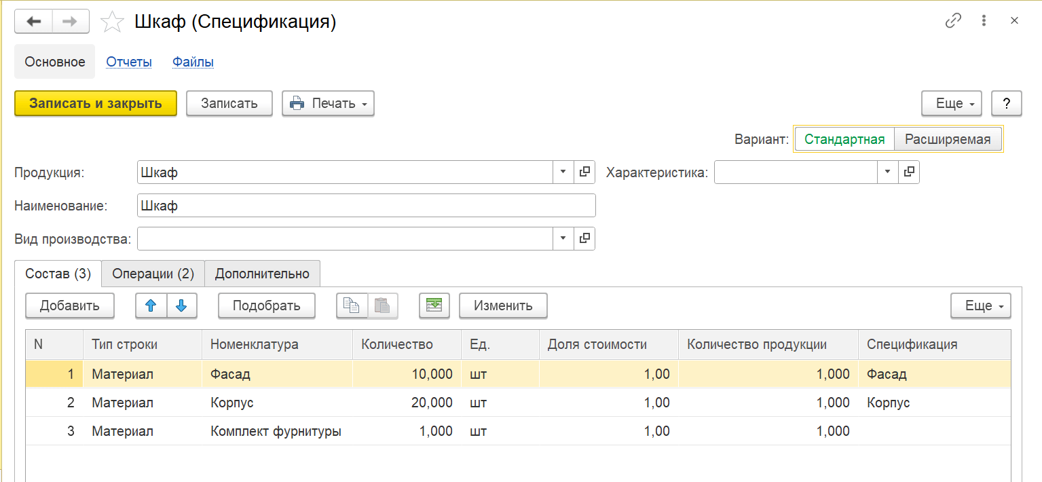Move row down with blue arrow
Viewport: 1042px width, 482px height.
pyautogui.click(x=181, y=305)
